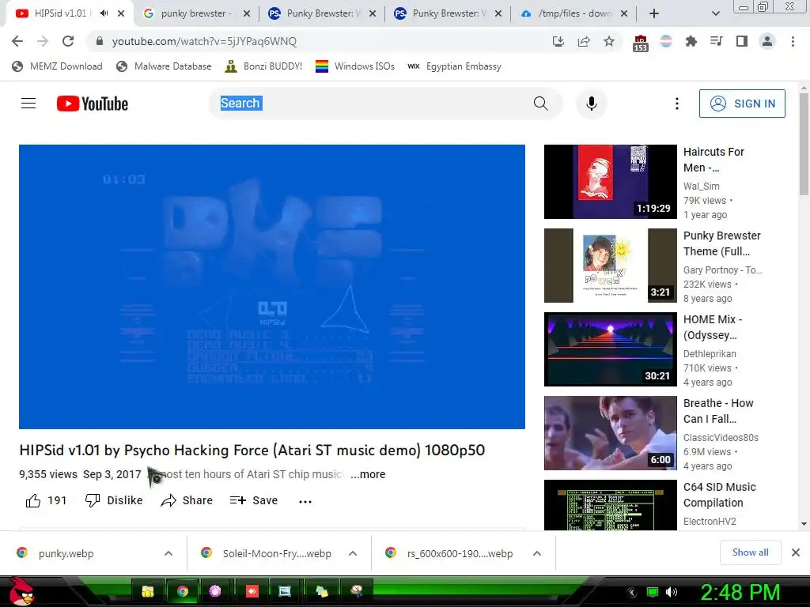
Task: Go to YouTube home via logo
Action: (93, 104)
